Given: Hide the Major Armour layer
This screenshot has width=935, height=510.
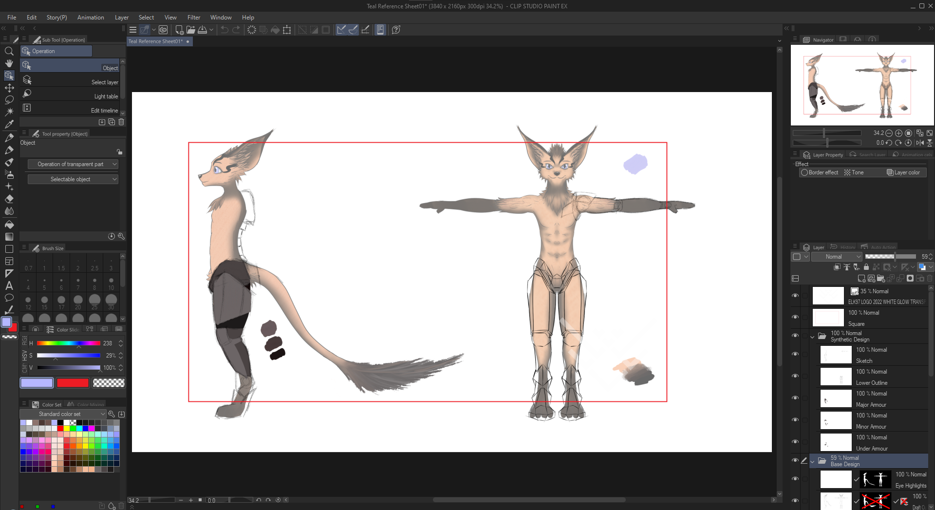Looking at the screenshot, I should 795,398.
